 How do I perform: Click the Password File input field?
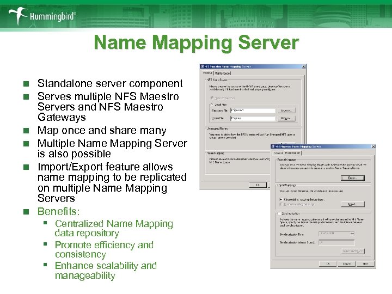(253, 110)
